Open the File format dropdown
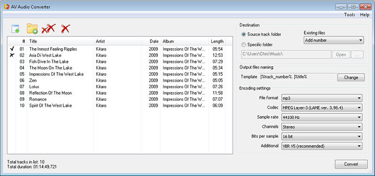 [x=322, y=98]
